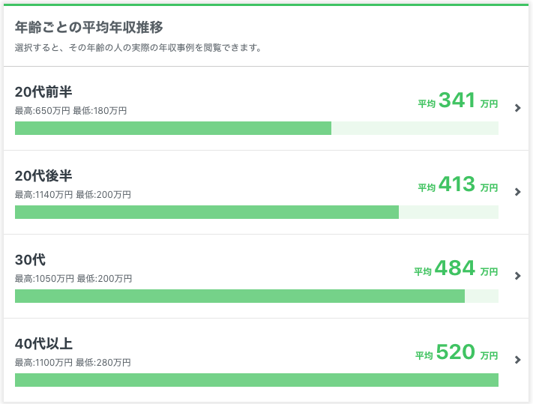Open the 20代後半 row chevron arrow
This screenshot has width=533, height=404.
tap(518, 192)
